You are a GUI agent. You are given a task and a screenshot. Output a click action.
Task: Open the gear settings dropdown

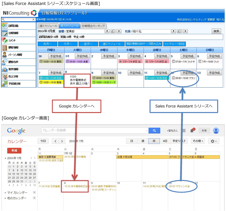(x=214, y=141)
